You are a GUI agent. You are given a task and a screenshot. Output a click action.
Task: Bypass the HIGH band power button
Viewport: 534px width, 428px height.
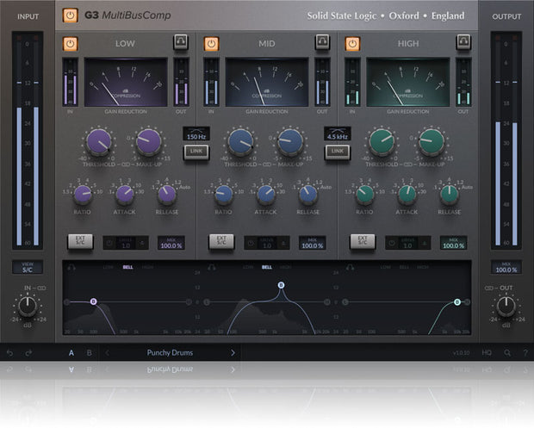(352, 44)
